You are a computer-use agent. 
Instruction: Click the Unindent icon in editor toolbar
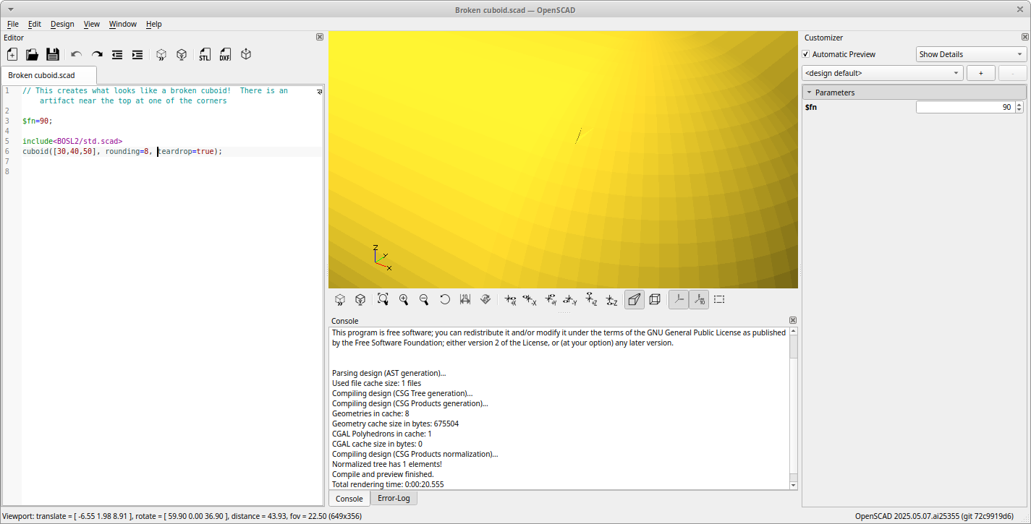click(x=117, y=55)
